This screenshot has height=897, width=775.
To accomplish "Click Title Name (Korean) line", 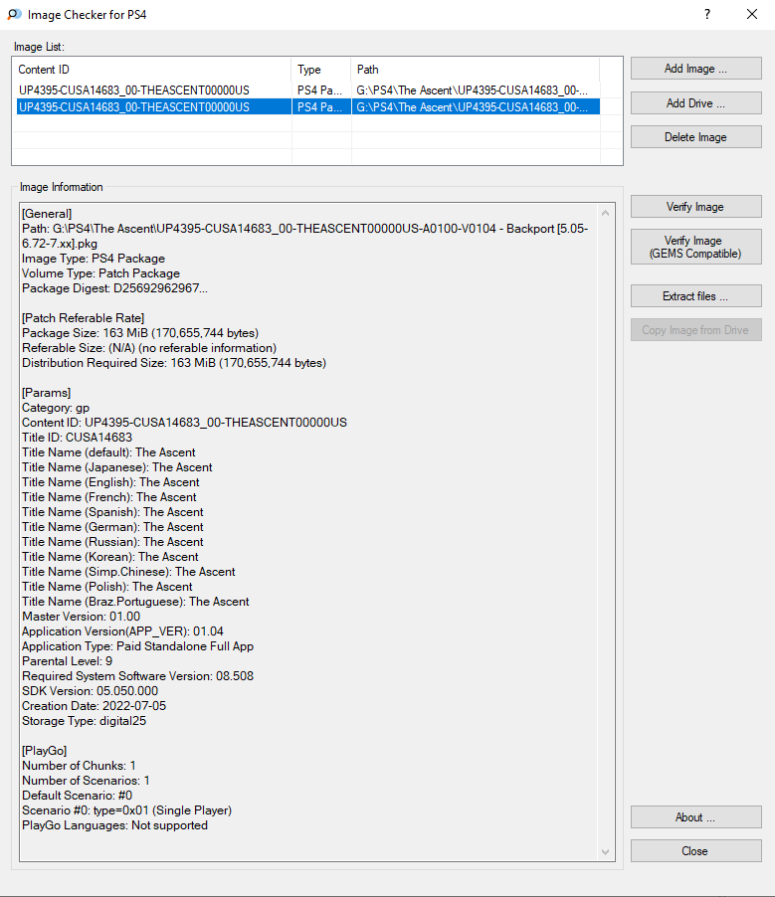I will 109,557.
